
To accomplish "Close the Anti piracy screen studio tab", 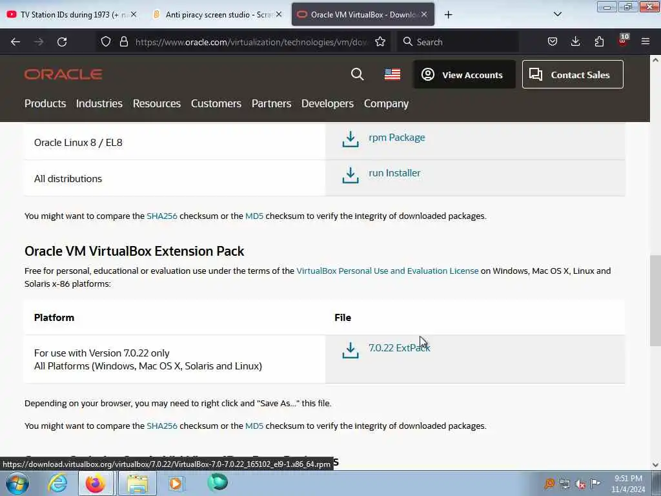I will [279, 14].
